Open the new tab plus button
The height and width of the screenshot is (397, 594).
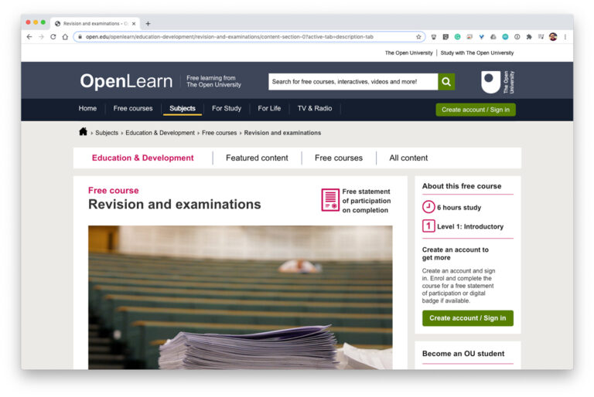(148, 23)
